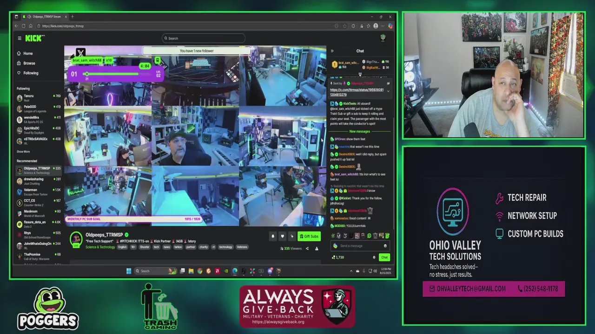Image resolution: width=595 pixels, height=334 pixels.
Task: Click the share stream icon
Action: (x=307, y=249)
